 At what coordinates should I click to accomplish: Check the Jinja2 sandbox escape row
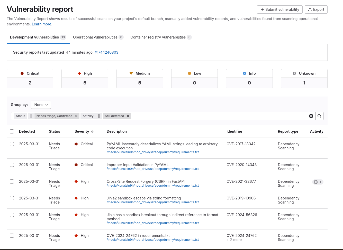(12, 198)
